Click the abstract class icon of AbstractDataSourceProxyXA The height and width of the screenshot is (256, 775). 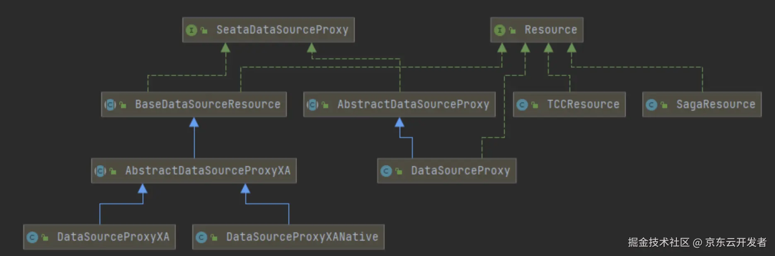click(x=100, y=171)
